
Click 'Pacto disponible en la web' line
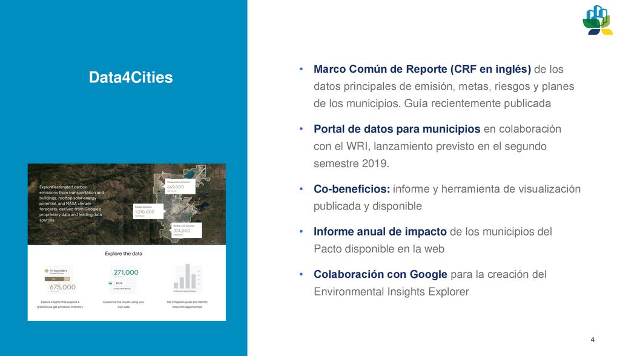(379, 249)
